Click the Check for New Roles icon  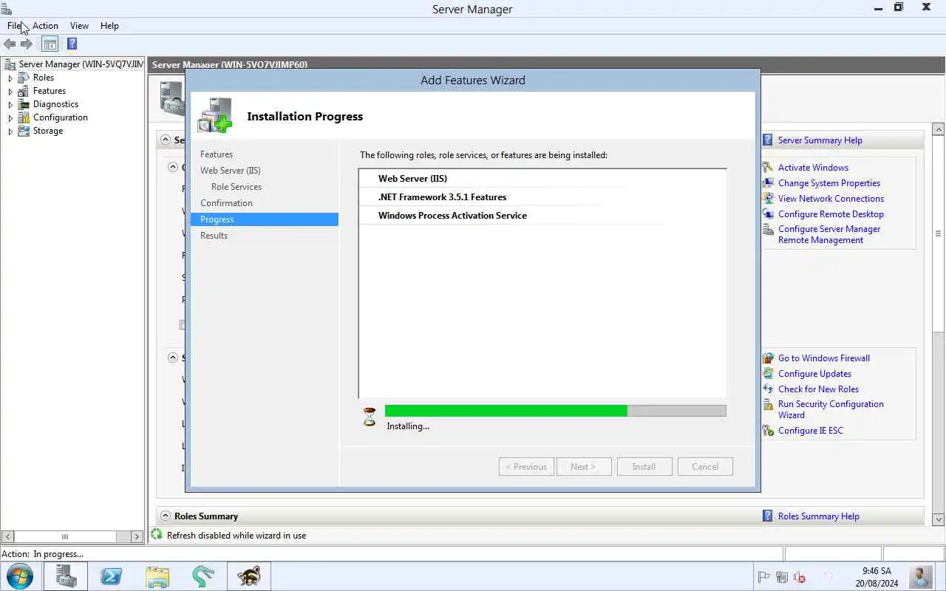[768, 389]
